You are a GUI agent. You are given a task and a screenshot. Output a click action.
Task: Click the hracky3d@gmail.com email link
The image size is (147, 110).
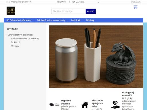tap(21, 2)
